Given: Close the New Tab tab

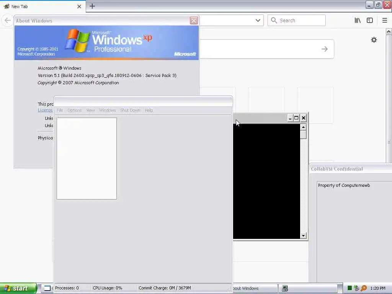Looking at the screenshot, I should pos(79,7).
